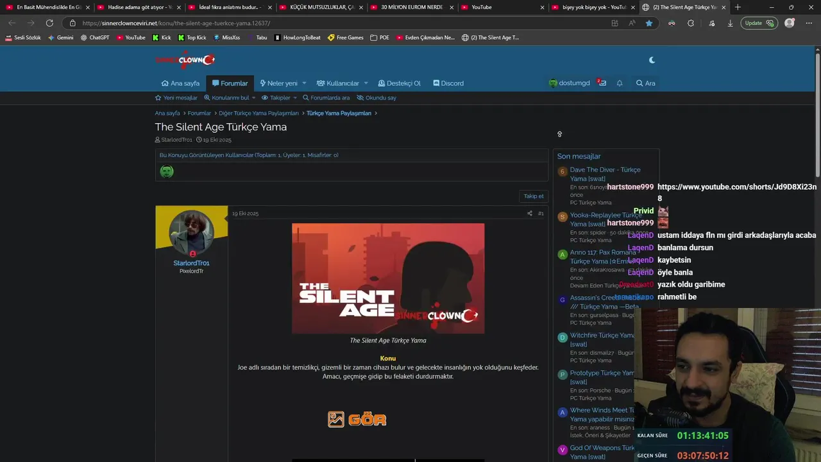The width and height of the screenshot is (821, 462).
Task: Open the Kullanıcılar nav tab
Action: pyautogui.click(x=337, y=83)
